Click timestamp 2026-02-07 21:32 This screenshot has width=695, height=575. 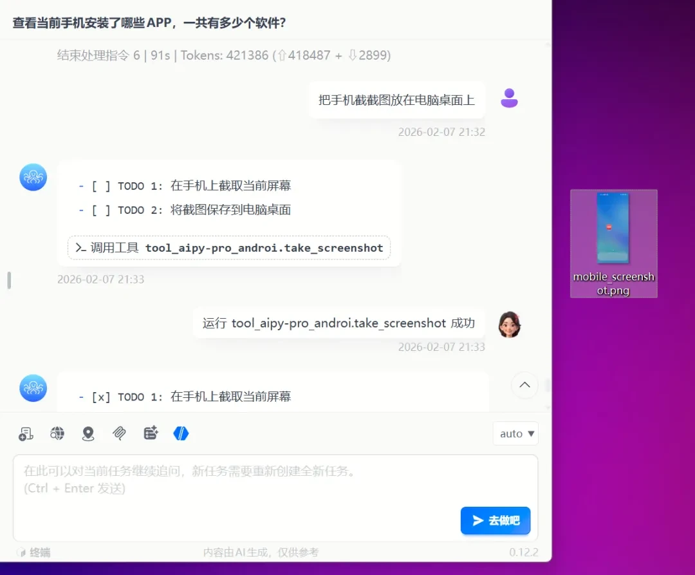point(441,132)
